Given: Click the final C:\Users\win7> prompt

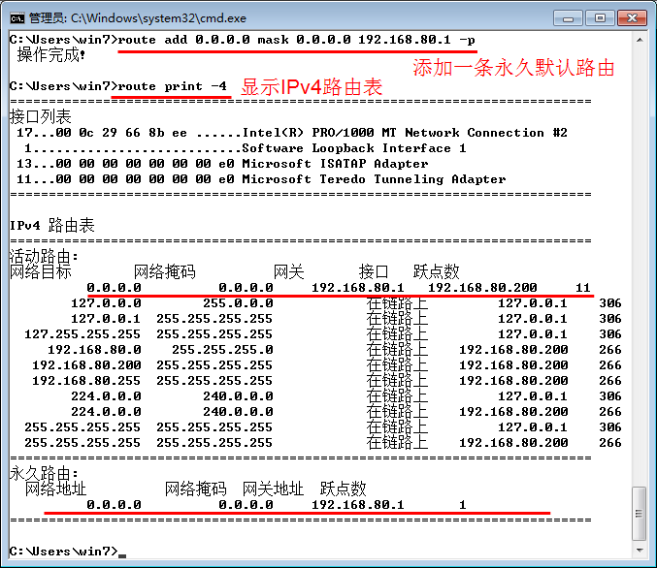Looking at the screenshot, I should 64,552.
